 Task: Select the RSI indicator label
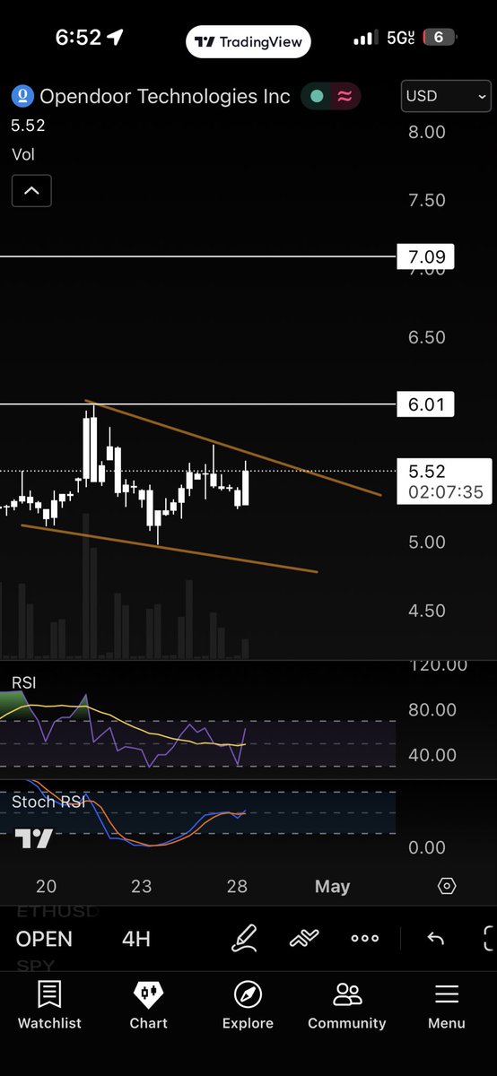[x=24, y=683]
